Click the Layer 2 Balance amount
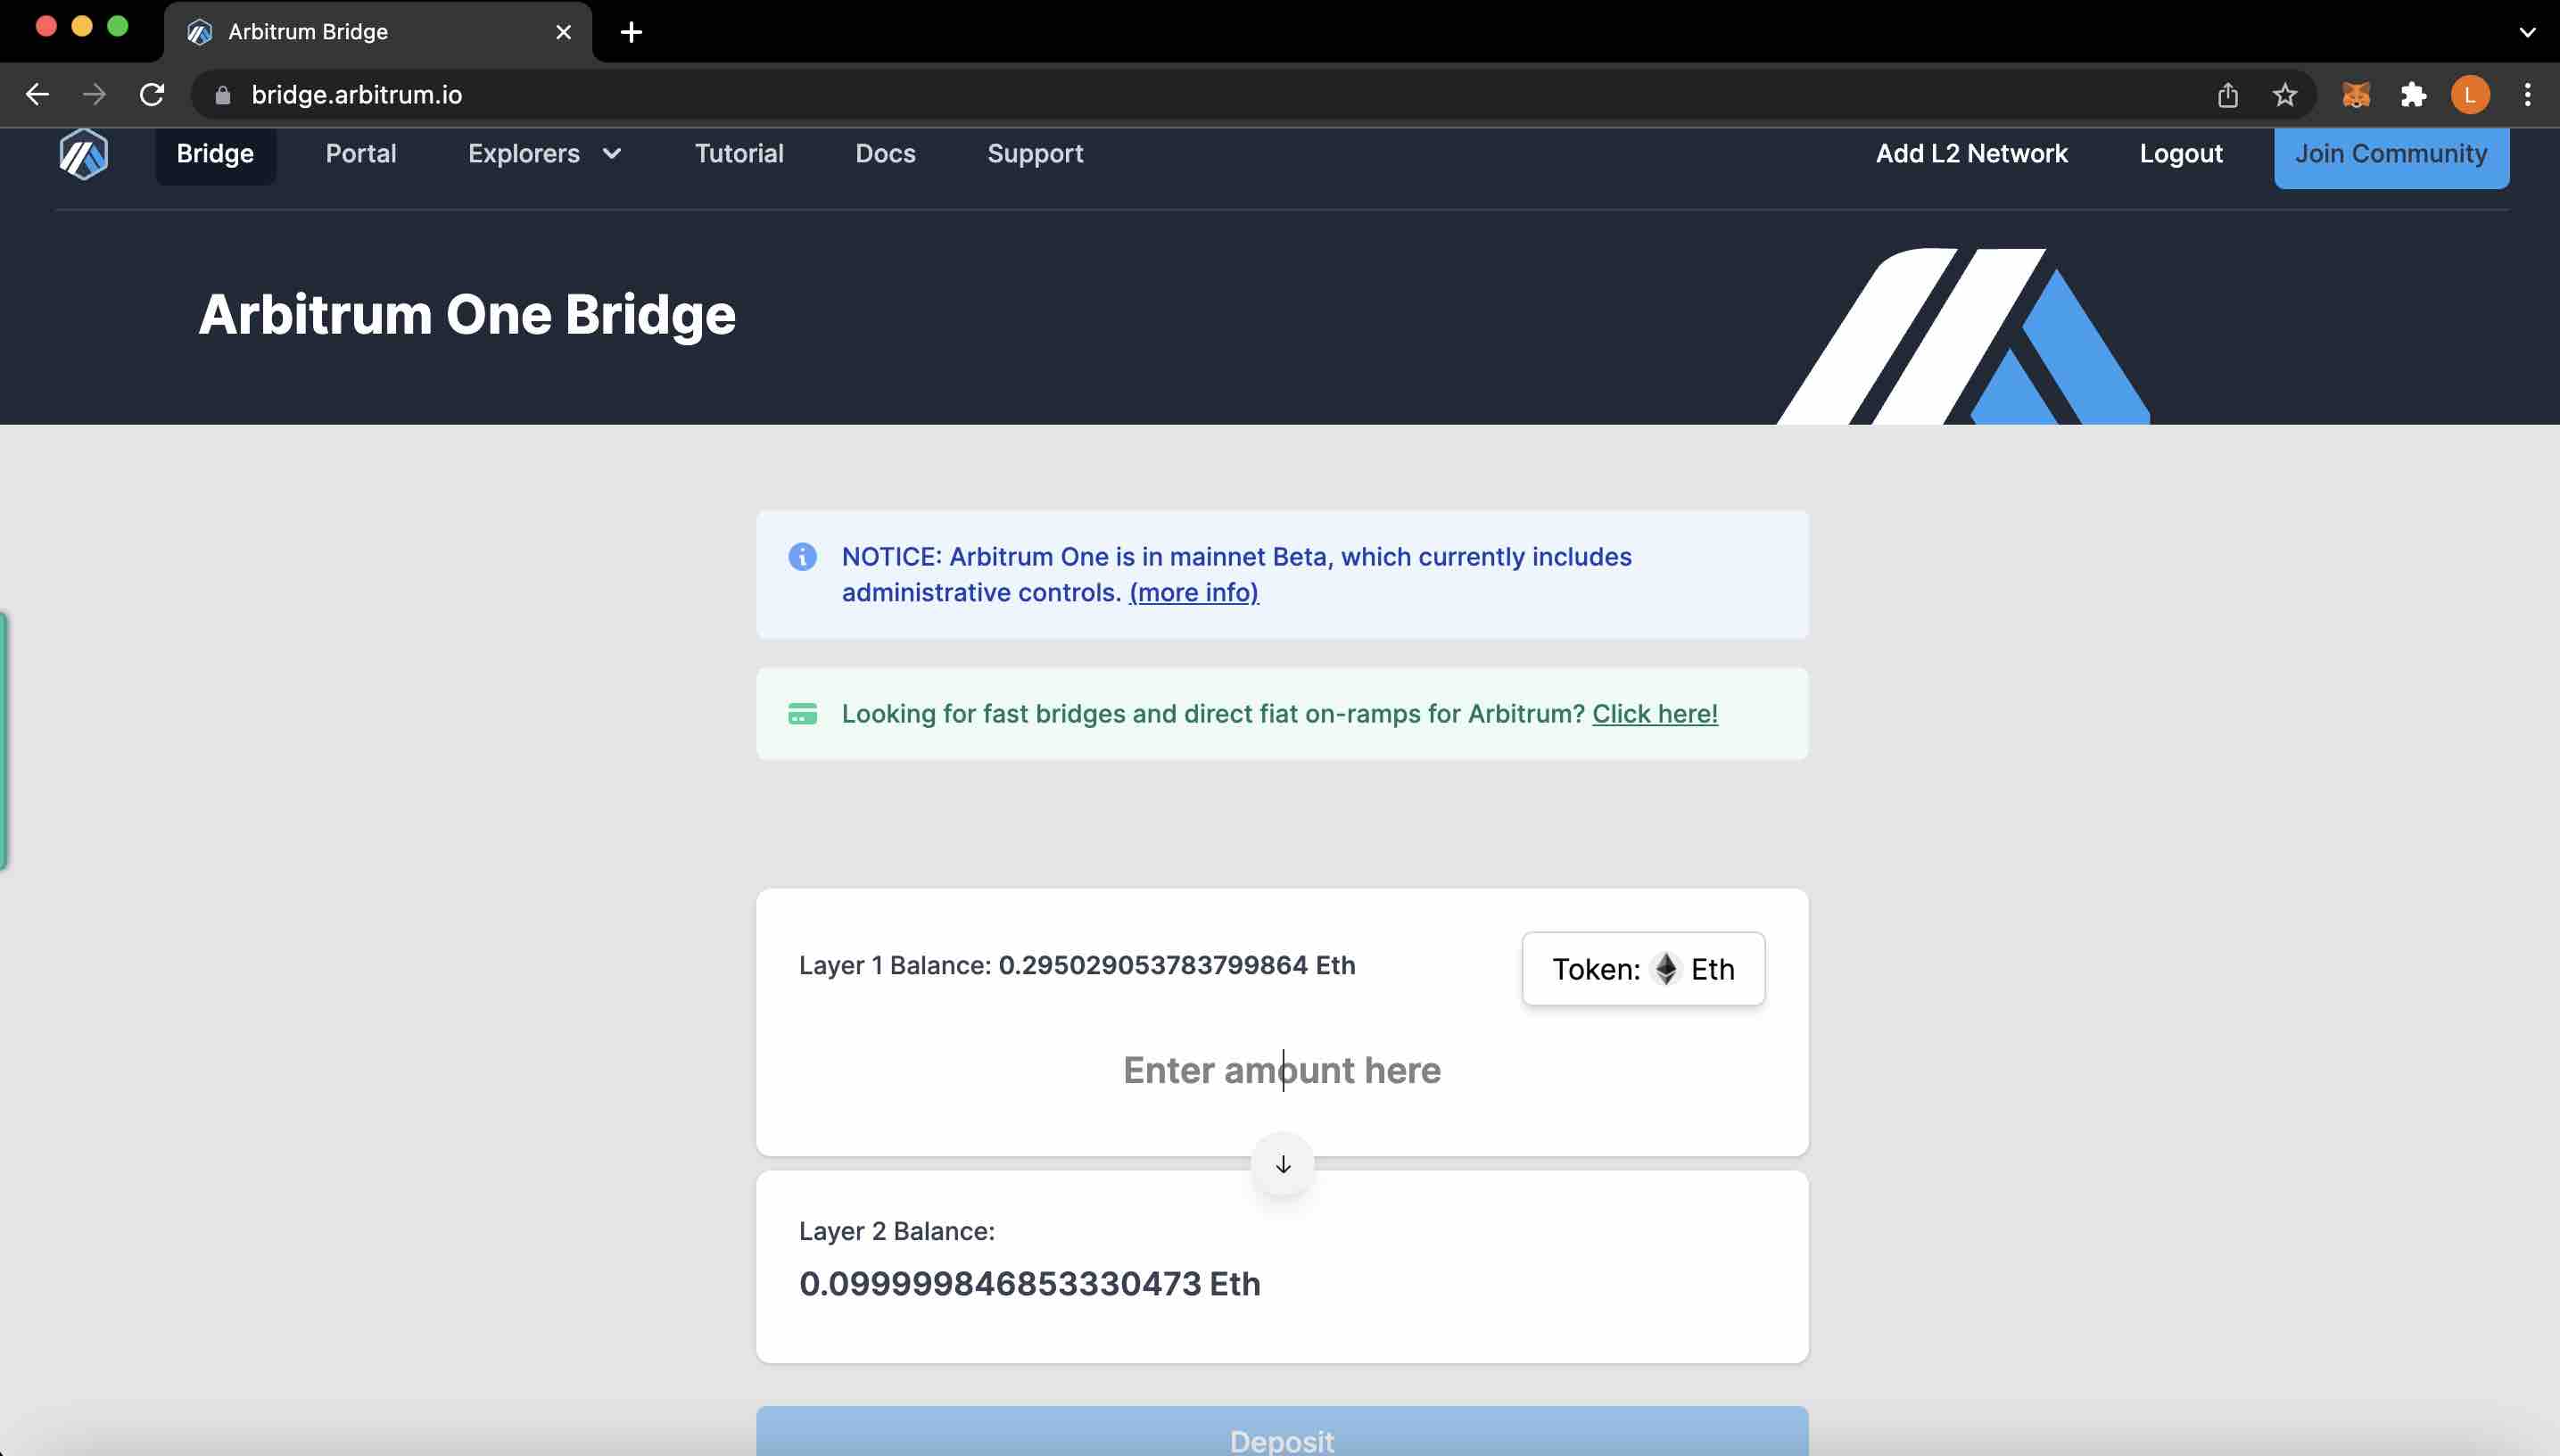This screenshot has height=1456, width=2560. 1029,1284
